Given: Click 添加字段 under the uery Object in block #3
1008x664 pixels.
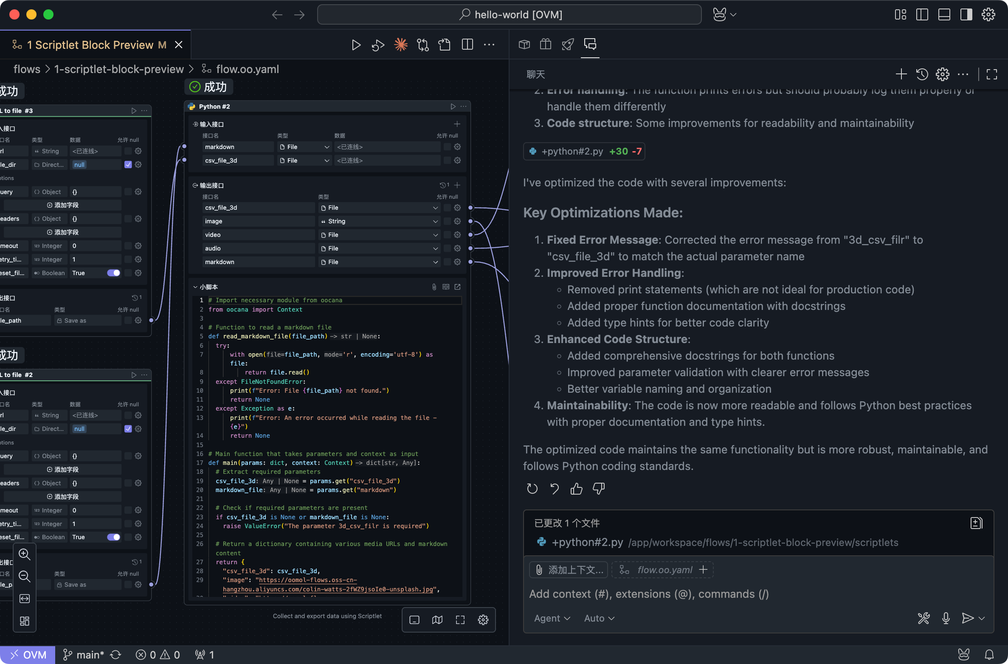Looking at the screenshot, I should coord(63,205).
